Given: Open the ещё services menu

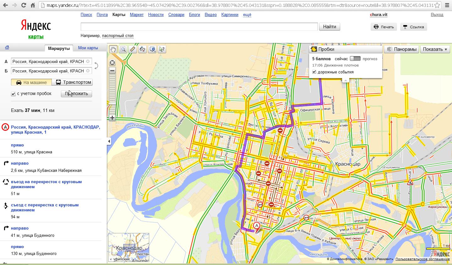Looking at the screenshot, I should coord(247,15).
